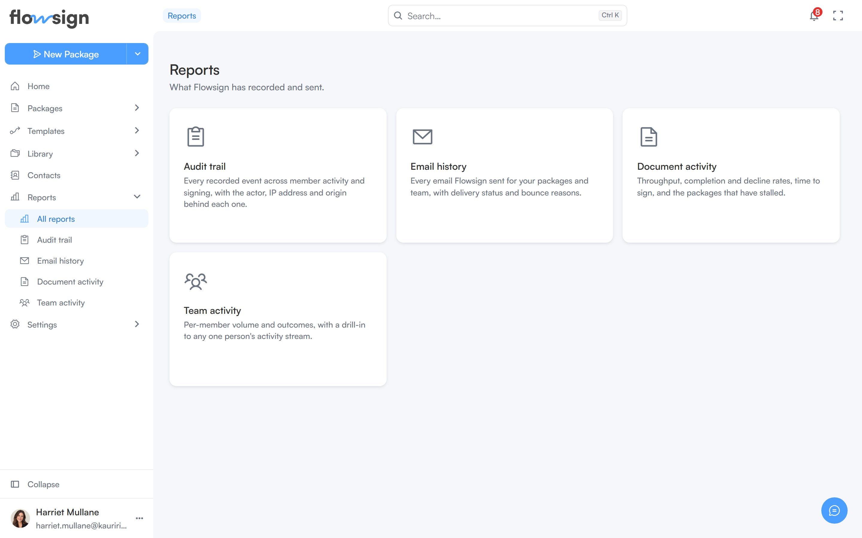
Task: Open the notifications bell
Action: pyautogui.click(x=814, y=16)
